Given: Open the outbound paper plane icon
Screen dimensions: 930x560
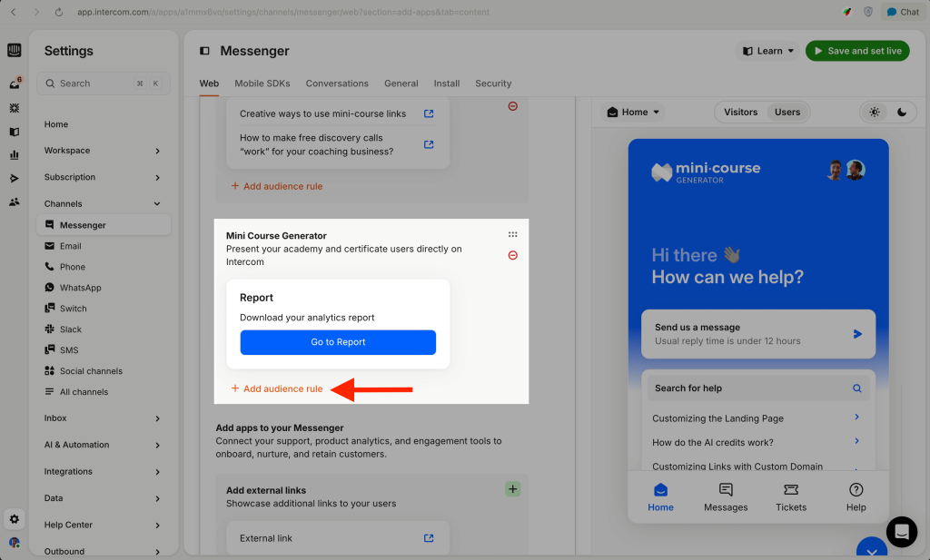Looking at the screenshot, I should tap(15, 179).
